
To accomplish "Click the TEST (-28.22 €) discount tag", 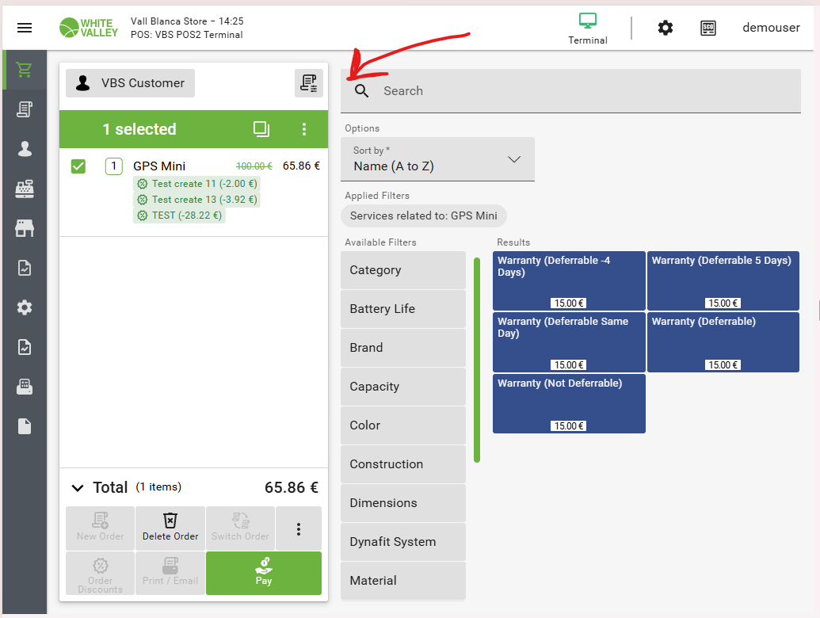I will click(179, 216).
